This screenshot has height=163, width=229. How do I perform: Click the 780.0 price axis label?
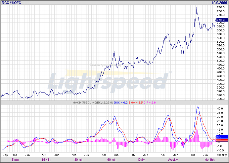tap(220, 7)
